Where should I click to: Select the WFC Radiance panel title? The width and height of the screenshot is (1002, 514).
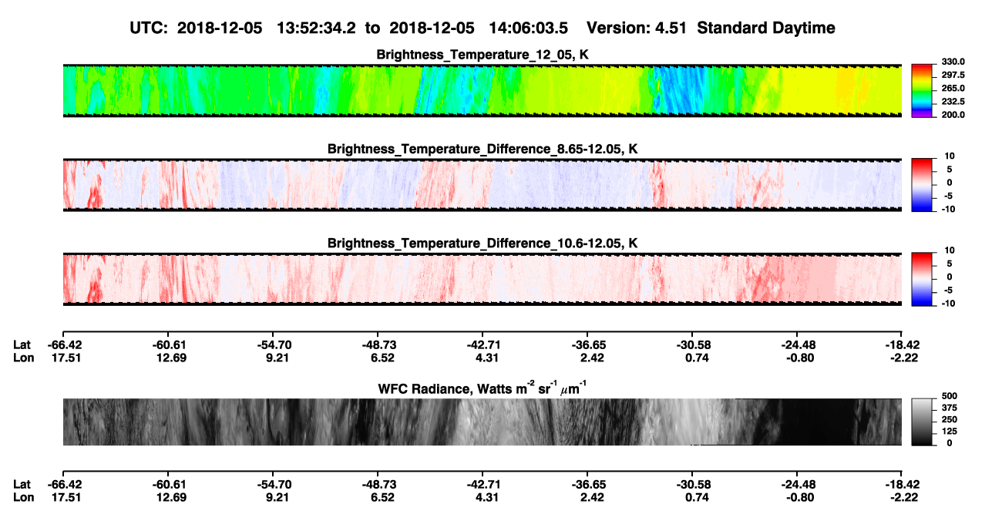point(483,388)
